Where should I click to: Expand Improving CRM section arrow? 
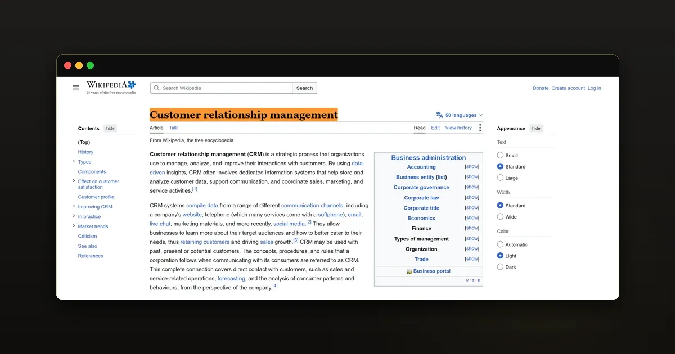(x=74, y=206)
